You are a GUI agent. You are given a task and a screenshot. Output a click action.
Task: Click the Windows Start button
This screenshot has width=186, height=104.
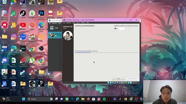pyautogui.click(x=24, y=99)
